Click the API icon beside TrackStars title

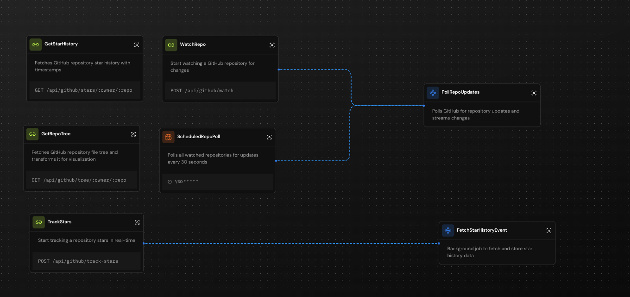pyautogui.click(x=38, y=222)
